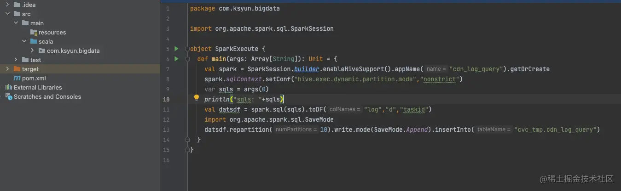The height and width of the screenshot is (191, 621).
Task: Expand the target folder chevron
Action: [7, 69]
